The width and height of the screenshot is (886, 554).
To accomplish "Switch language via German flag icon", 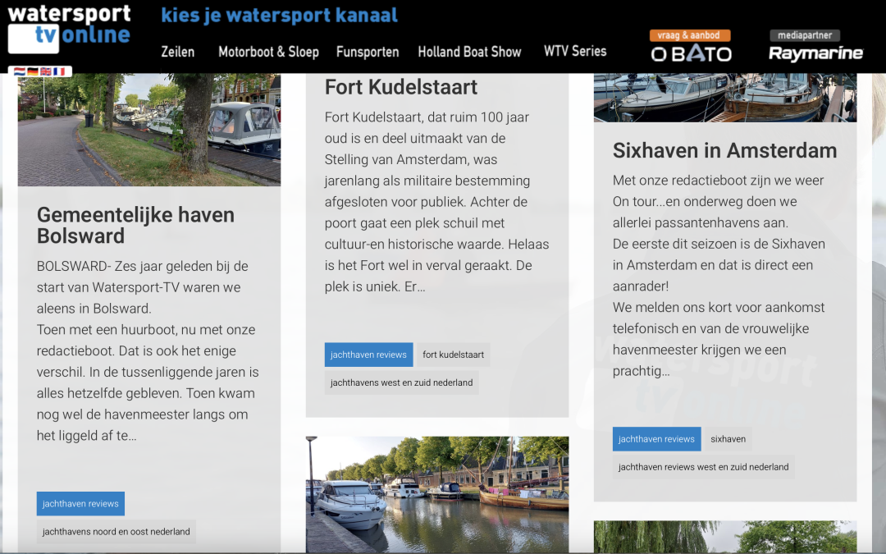I will [x=33, y=71].
